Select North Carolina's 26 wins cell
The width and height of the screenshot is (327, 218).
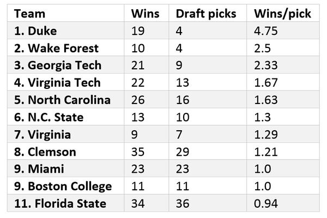[138, 100]
